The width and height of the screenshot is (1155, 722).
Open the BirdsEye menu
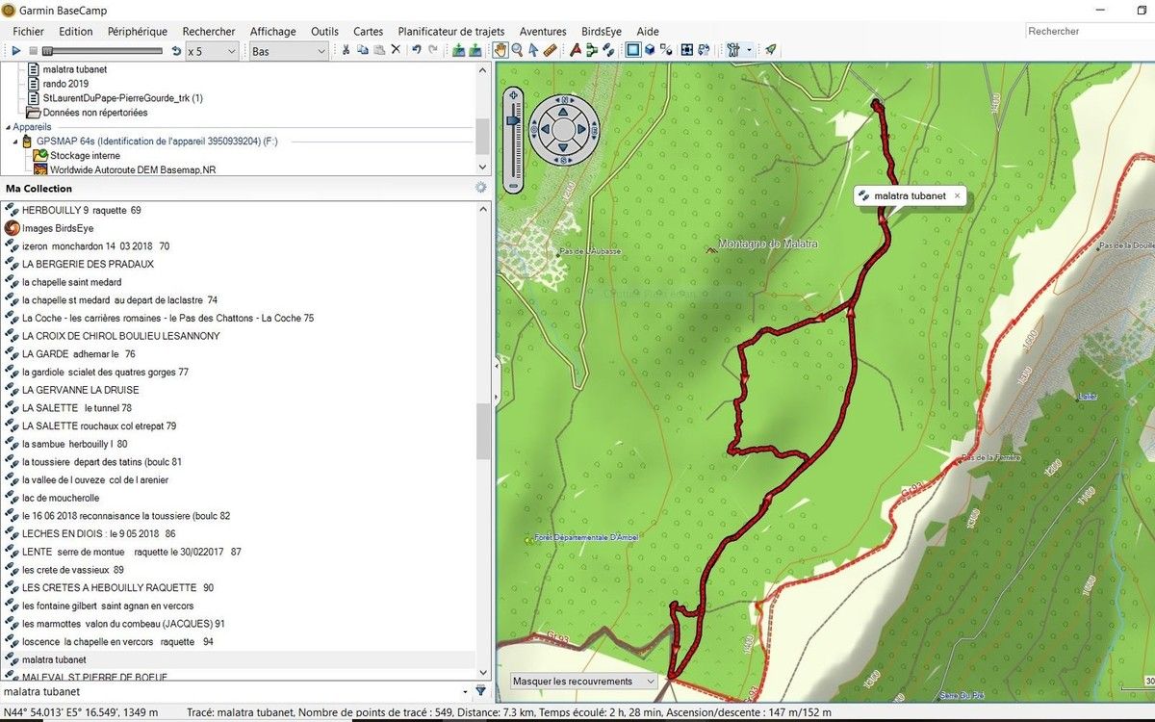602,31
